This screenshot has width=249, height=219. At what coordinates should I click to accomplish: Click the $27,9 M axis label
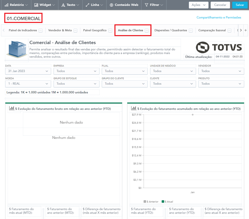pyautogui.click(x=136, y=115)
